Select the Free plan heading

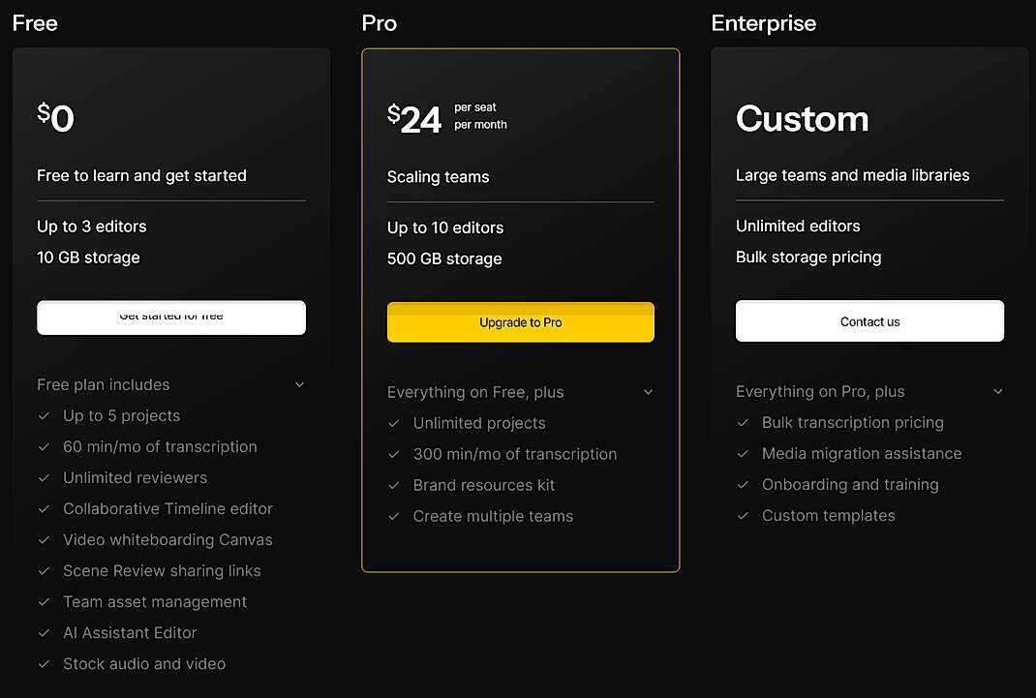click(34, 22)
